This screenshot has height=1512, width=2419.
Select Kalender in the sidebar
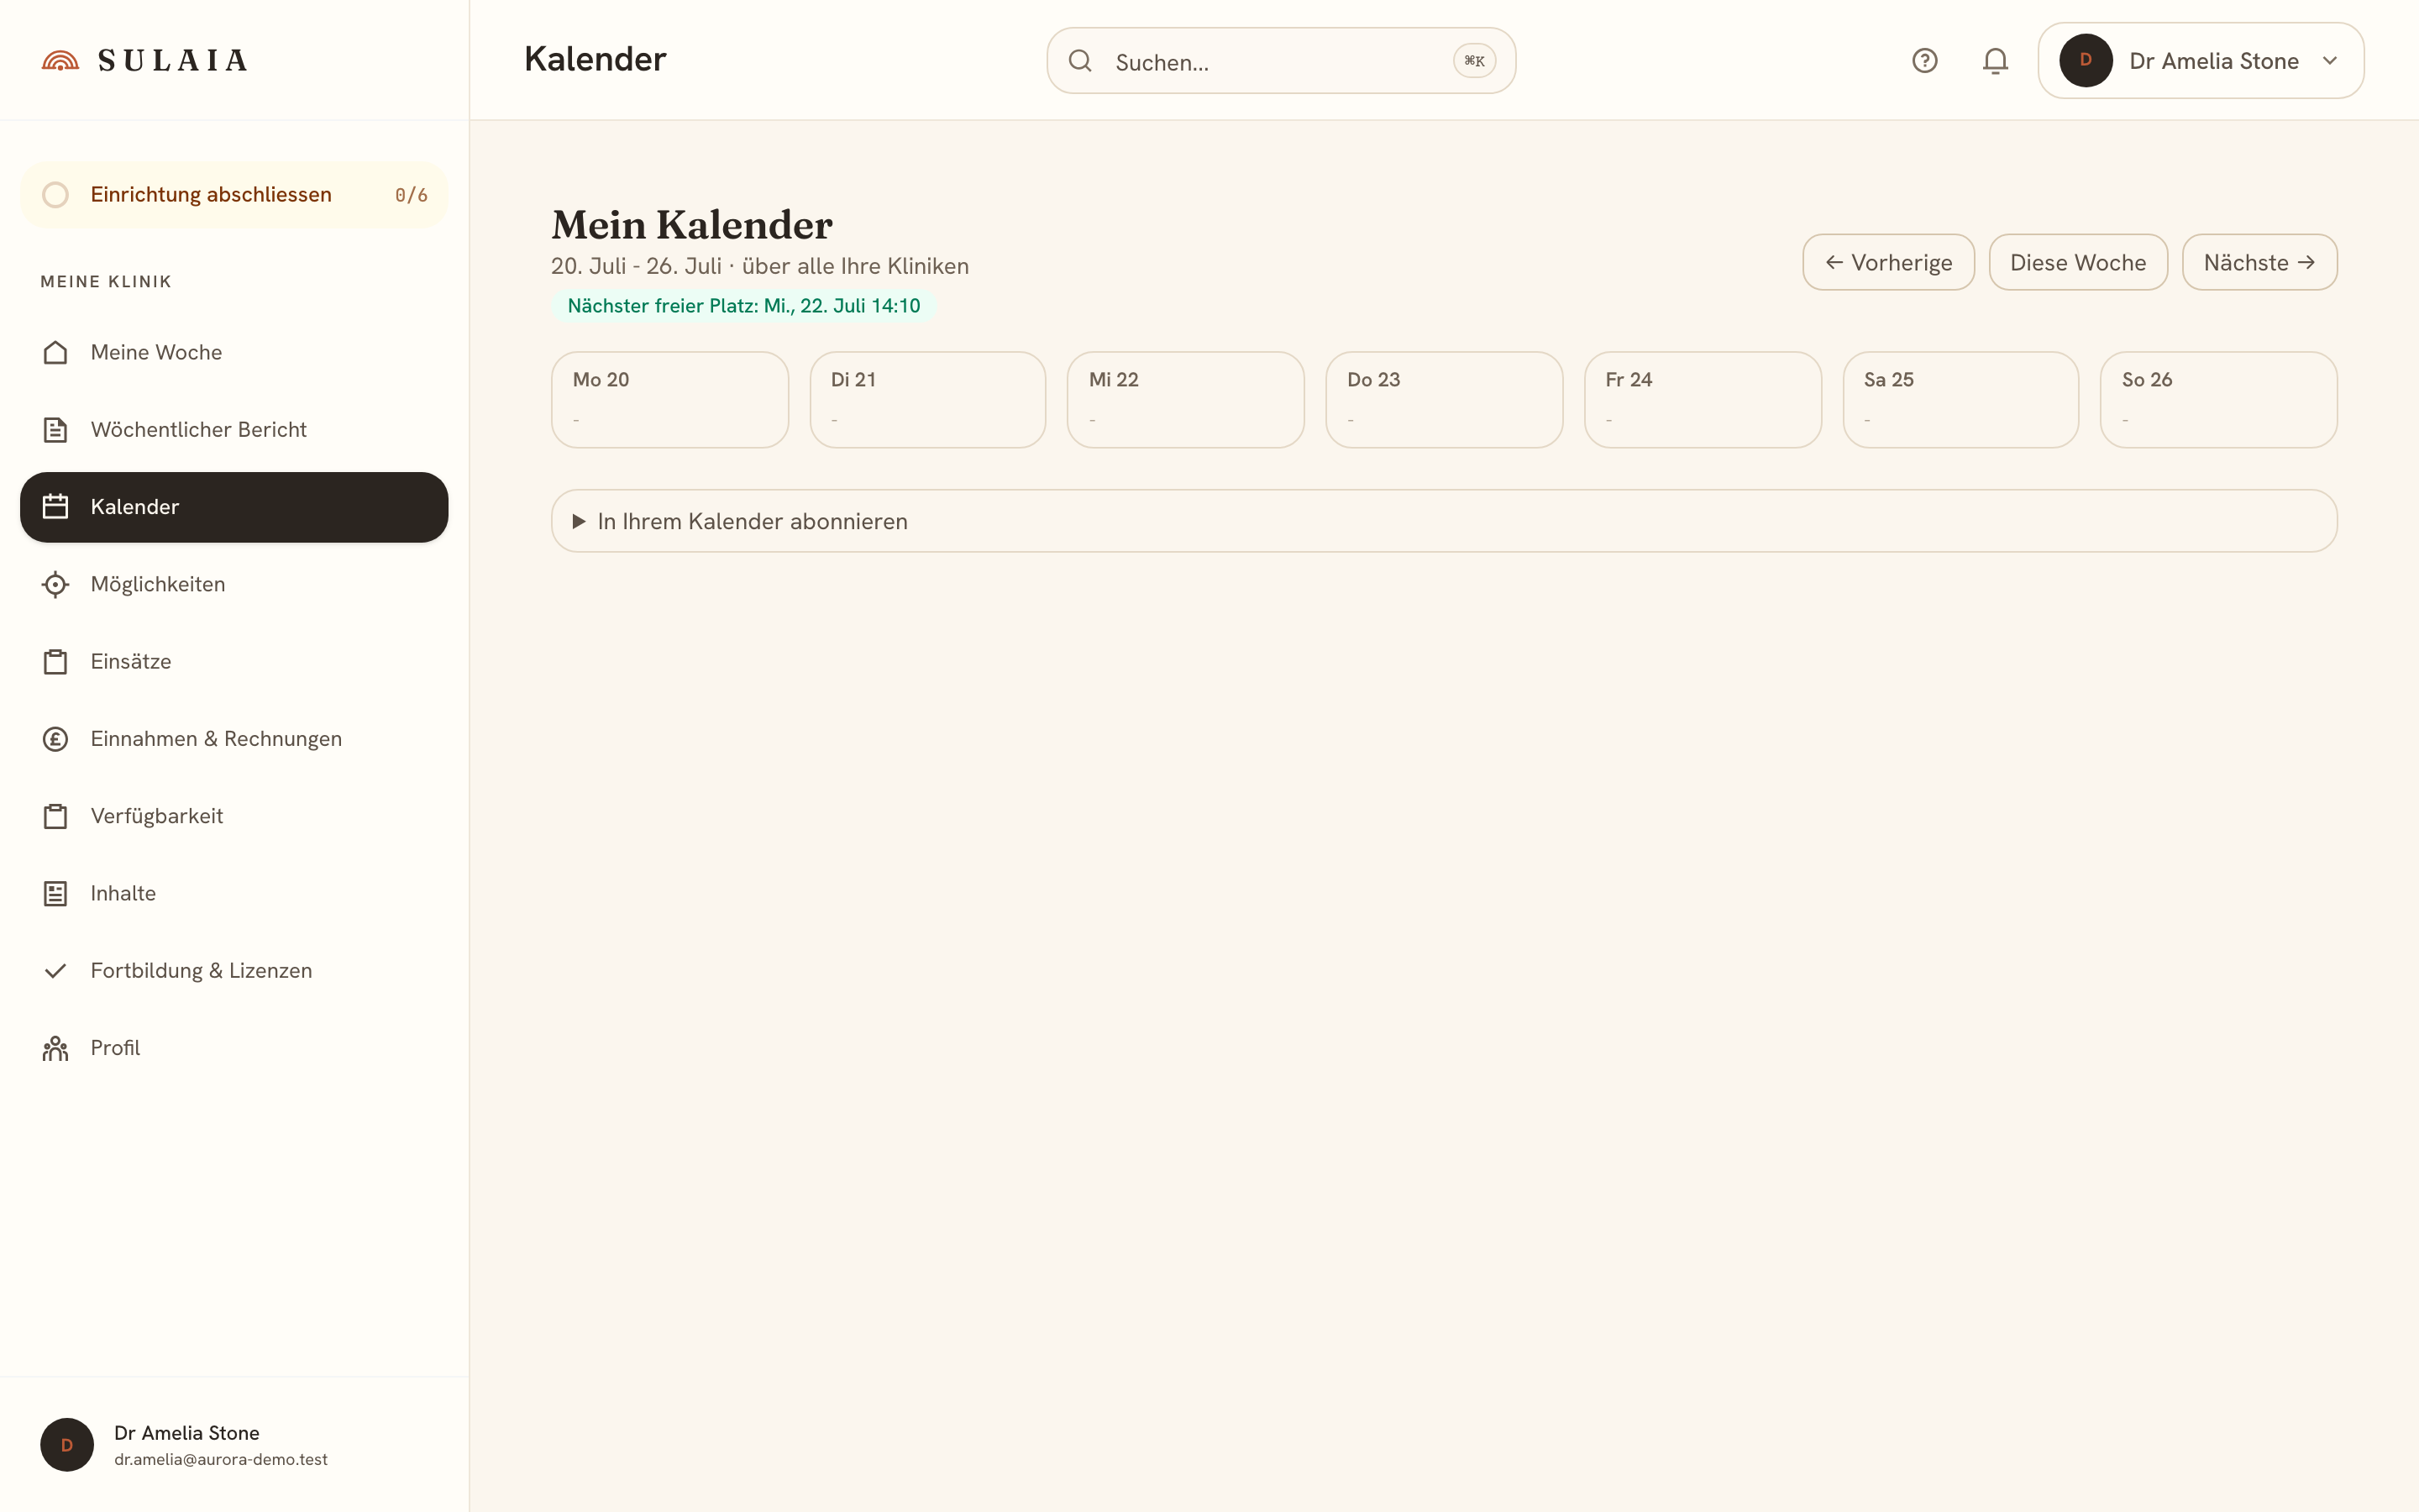tap(234, 507)
